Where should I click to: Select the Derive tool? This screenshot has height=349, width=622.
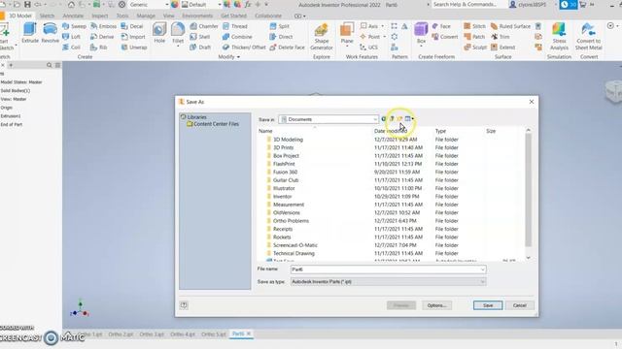coord(102,37)
